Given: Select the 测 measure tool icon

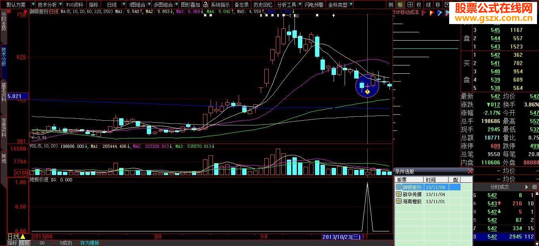Looking at the screenshot, I should (x=391, y=5).
